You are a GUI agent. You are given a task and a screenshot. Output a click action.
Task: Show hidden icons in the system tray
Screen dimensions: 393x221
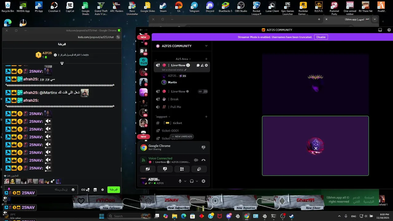point(339,216)
